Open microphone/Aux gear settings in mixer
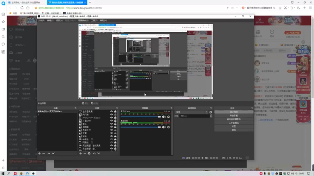This screenshot has height=176, width=314. coord(168,117)
